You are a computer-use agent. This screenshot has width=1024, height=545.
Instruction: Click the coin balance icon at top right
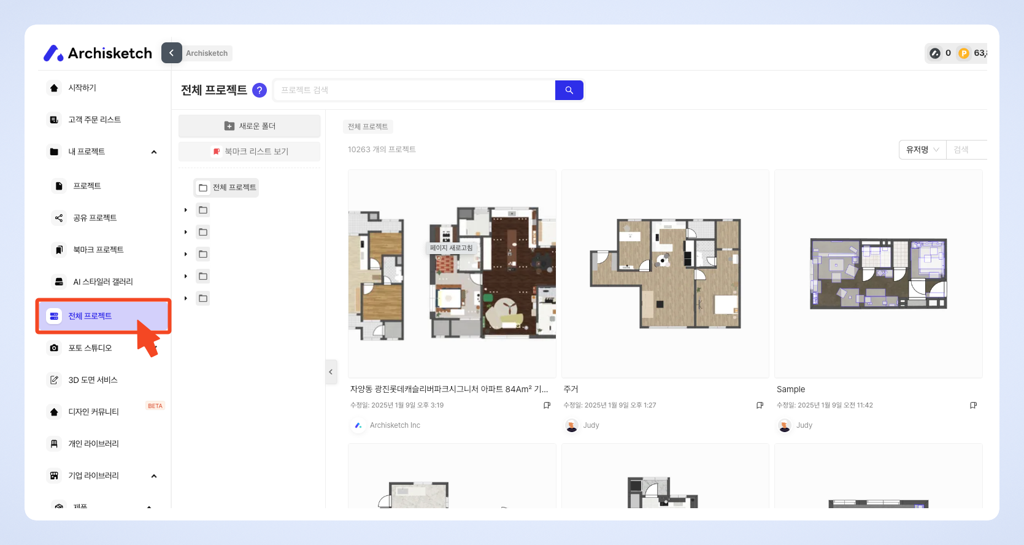tap(964, 53)
